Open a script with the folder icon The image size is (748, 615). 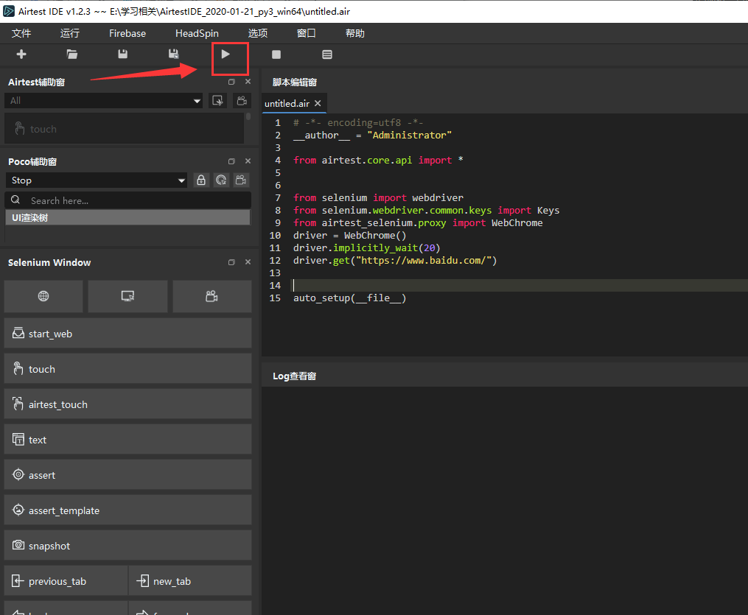click(72, 55)
